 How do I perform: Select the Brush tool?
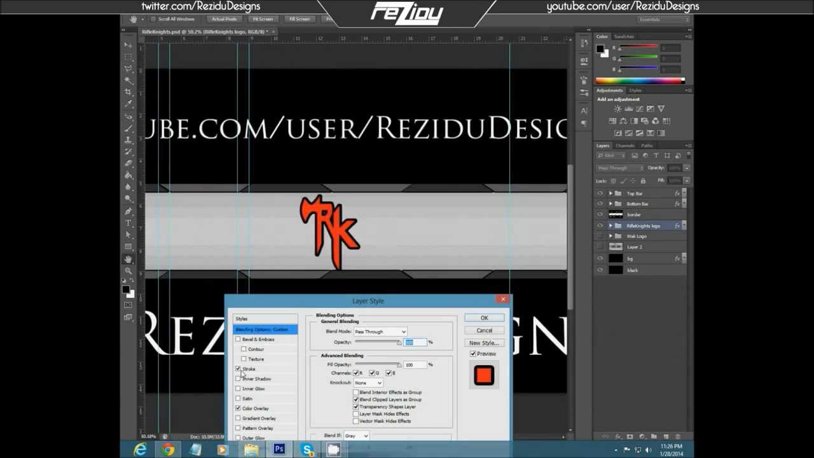click(x=128, y=128)
